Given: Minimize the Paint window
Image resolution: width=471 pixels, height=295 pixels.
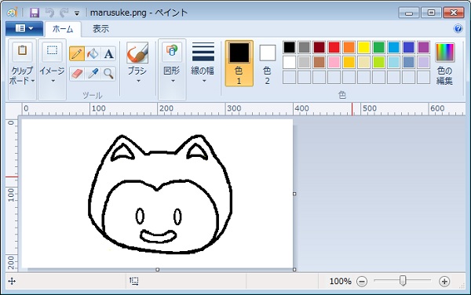Looking at the screenshot, I should tap(409, 13).
